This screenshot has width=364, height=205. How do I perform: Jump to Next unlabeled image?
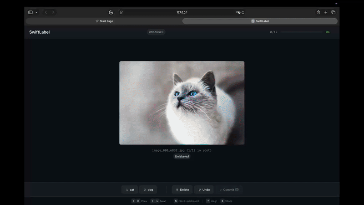[188, 201]
